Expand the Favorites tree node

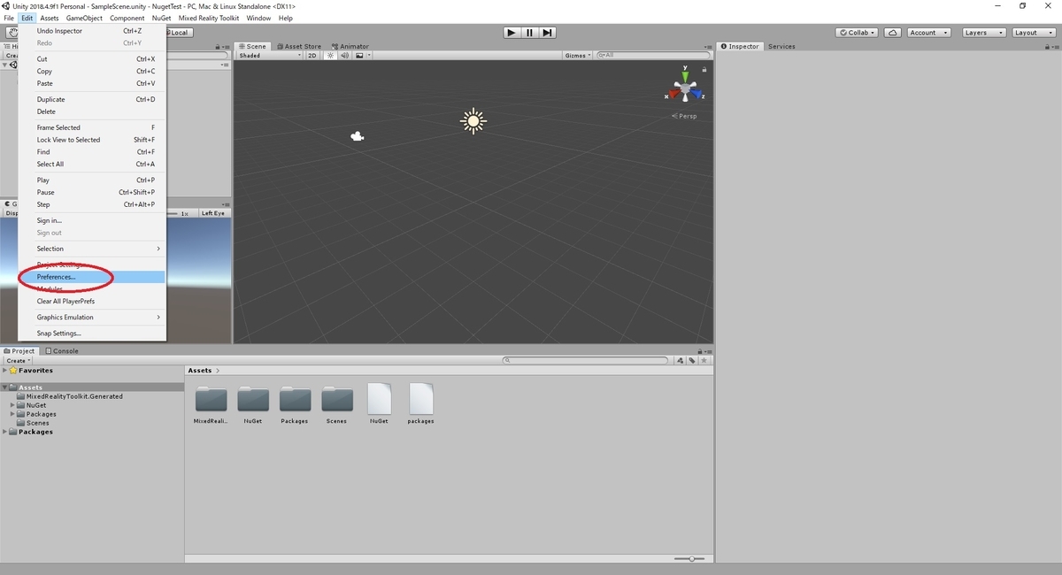(5, 371)
